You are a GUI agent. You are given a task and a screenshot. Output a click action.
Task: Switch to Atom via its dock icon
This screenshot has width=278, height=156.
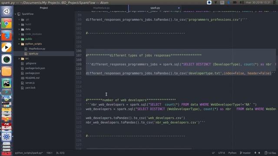pos(7,137)
